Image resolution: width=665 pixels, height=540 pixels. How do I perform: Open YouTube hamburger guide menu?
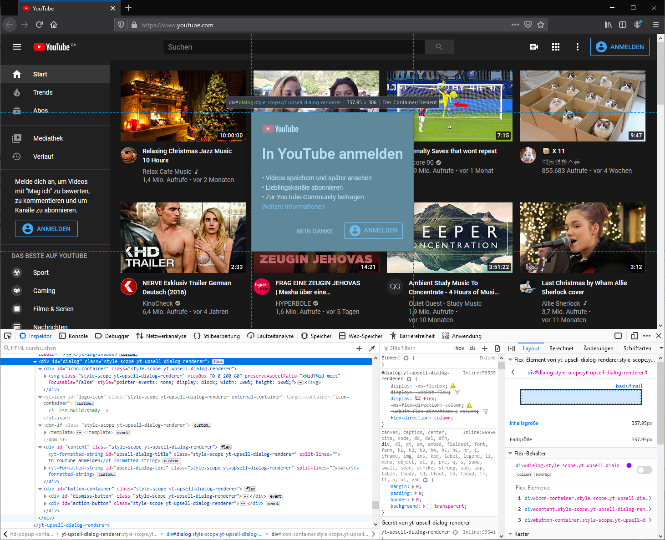point(17,47)
